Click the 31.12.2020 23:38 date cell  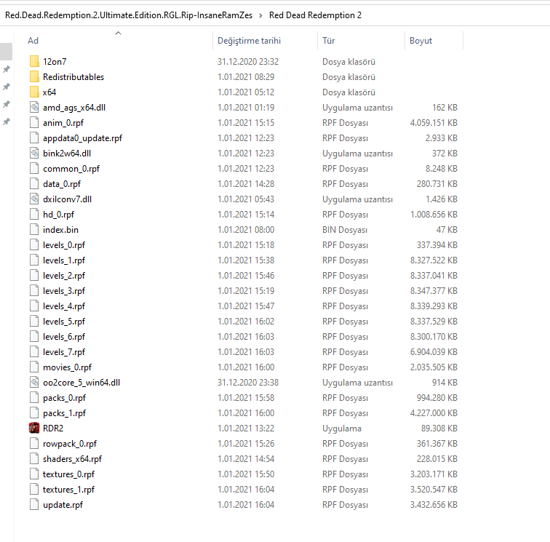click(x=248, y=383)
